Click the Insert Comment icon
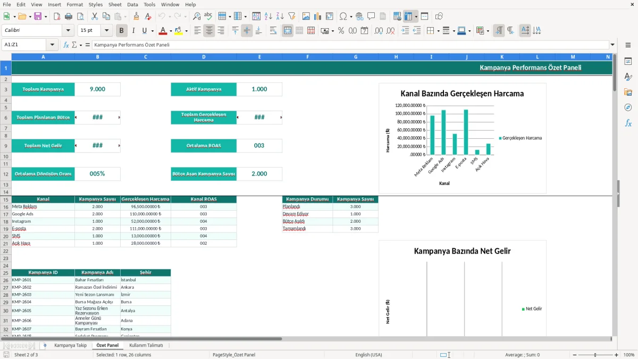The width and height of the screenshot is (638, 359). [371, 16]
